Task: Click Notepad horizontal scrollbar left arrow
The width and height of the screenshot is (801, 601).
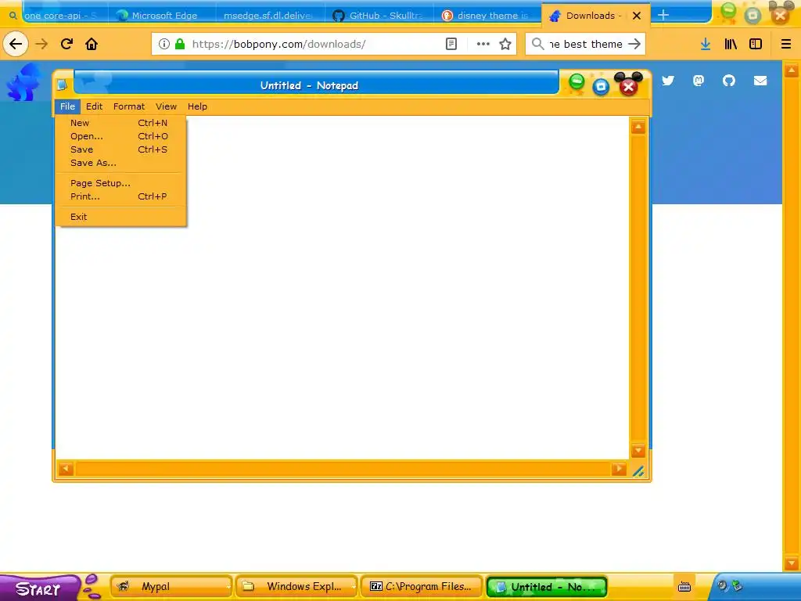Action: click(66, 469)
